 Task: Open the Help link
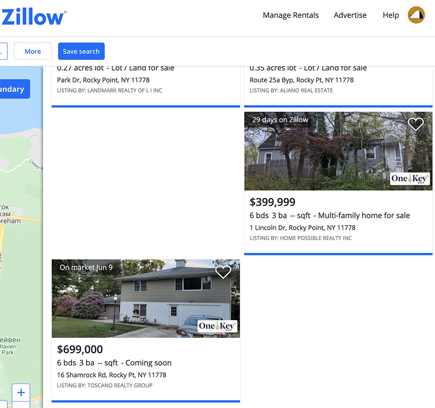(x=391, y=15)
